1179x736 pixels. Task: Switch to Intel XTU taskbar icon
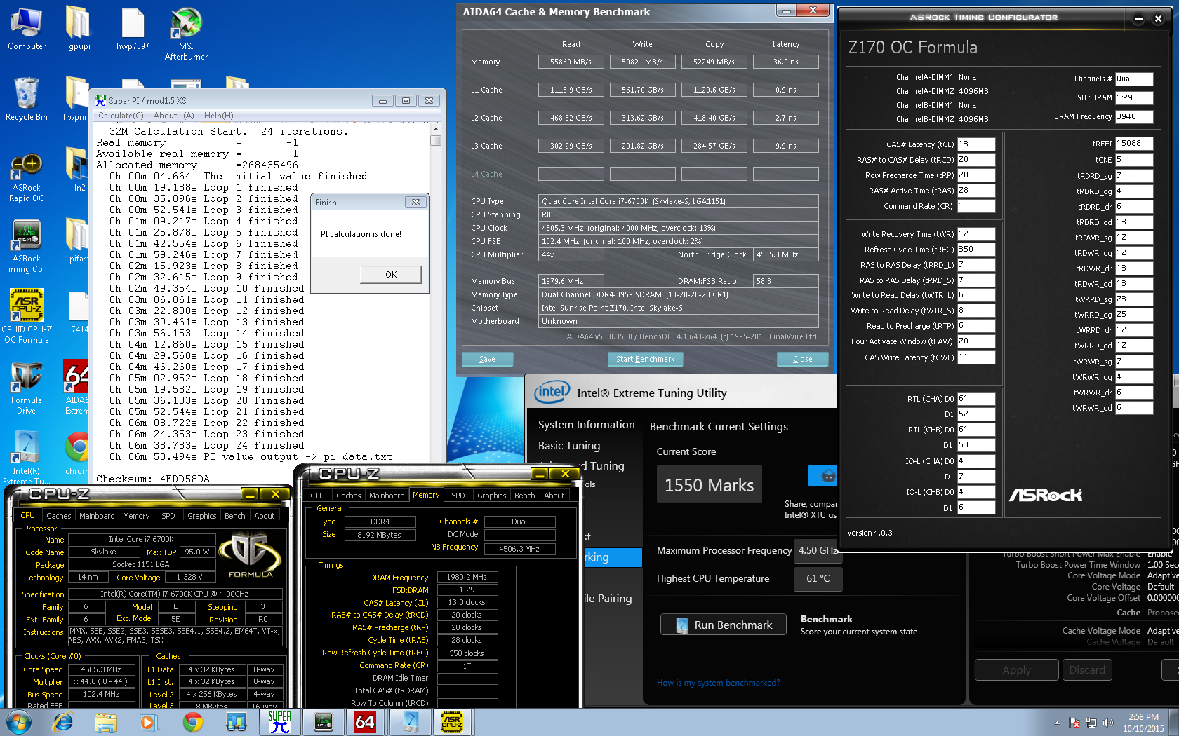(410, 722)
